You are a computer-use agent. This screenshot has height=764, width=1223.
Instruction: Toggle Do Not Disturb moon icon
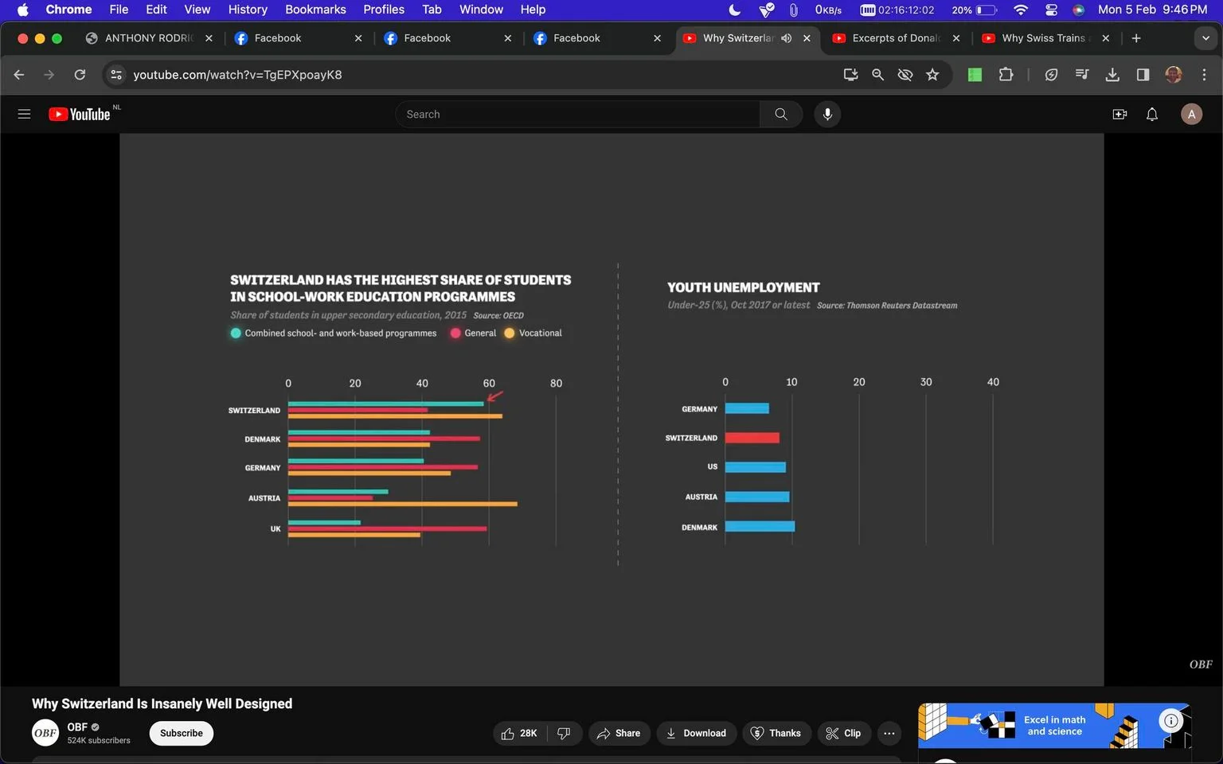click(x=735, y=10)
